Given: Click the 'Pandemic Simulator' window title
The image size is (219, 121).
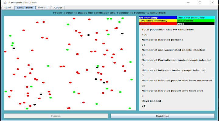Looking at the screenshot, I should (23, 2).
